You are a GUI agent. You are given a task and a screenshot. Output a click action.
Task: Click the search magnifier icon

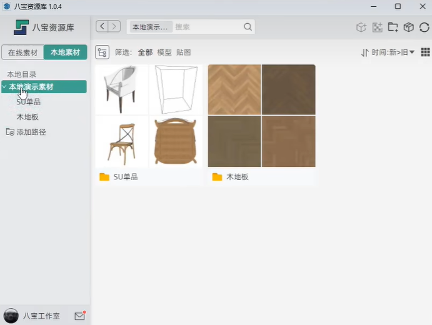pyautogui.click(x=248, y=27)
